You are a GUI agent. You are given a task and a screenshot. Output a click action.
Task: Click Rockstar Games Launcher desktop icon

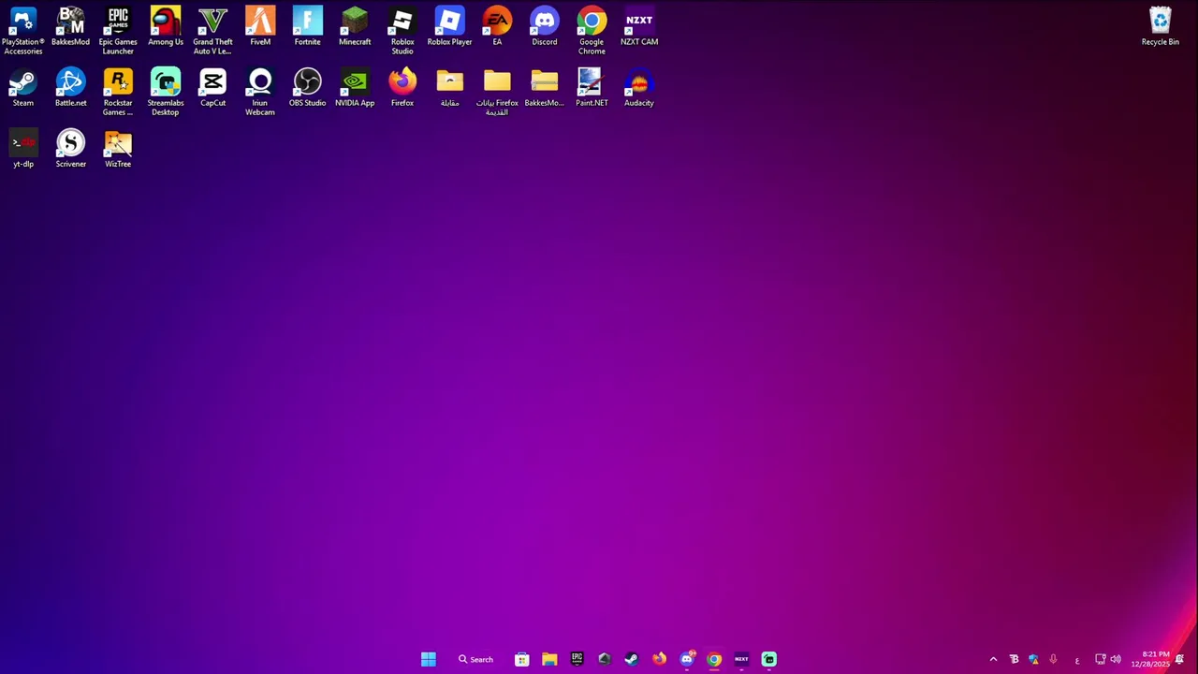point(118,93)
